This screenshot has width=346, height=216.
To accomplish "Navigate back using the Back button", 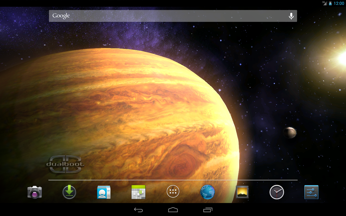I will [x=139, y=210].
